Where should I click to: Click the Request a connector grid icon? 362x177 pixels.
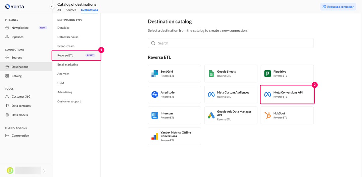tap(324, 7)
